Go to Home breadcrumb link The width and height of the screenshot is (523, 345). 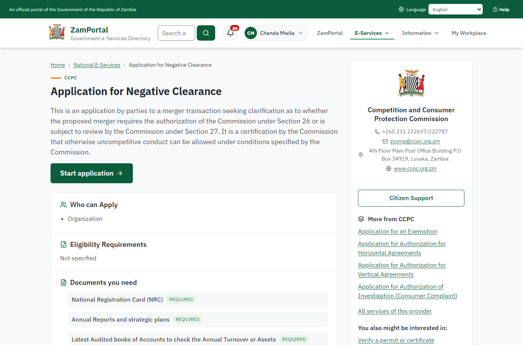(58, 65)
